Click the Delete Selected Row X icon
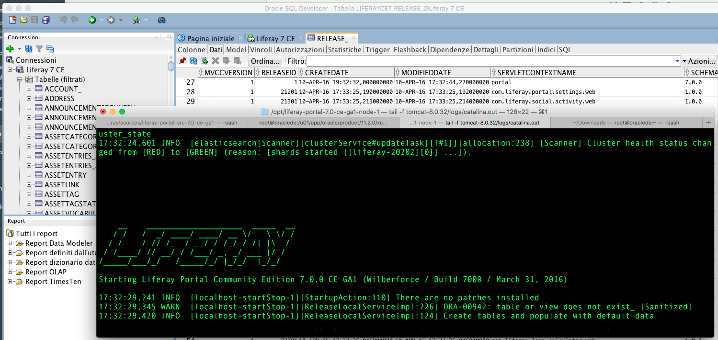The image size is (718, 340). pyautogui.click(x=216, y=61)
